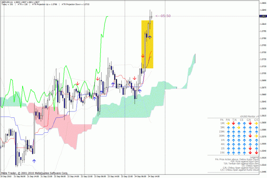The image size is (267, 178).
Task: Click the '4H:' timeframe row label
Action: point(223,144)
